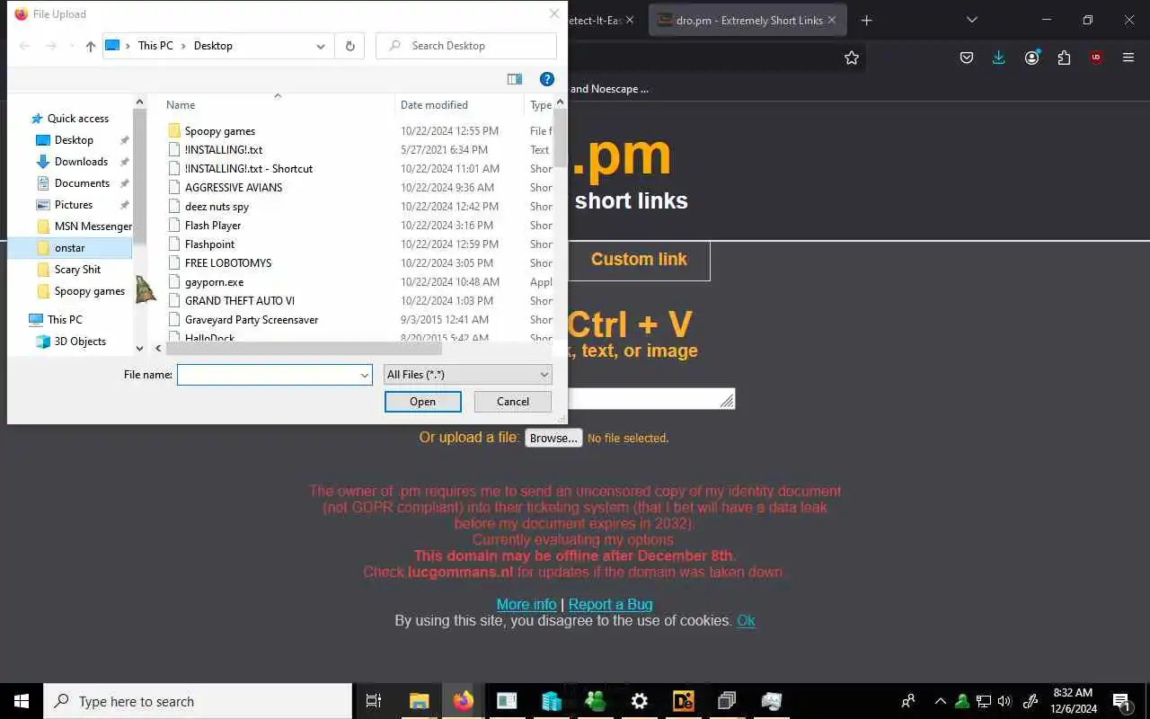
Task: Open the Firefox account icon
Action: tap(1031, 58)
